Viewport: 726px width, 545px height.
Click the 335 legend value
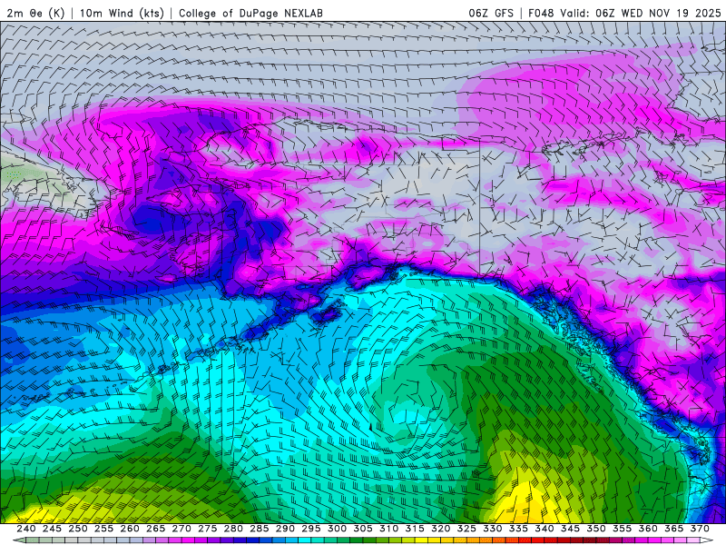[x=518, y=529]
